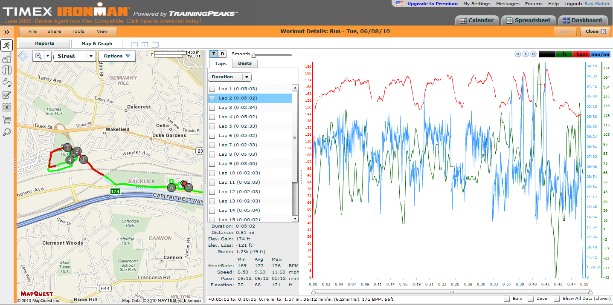Open the Calendar button
This screenshot has width=613, height=305.
pyautogui.click(x=477, y=20)
